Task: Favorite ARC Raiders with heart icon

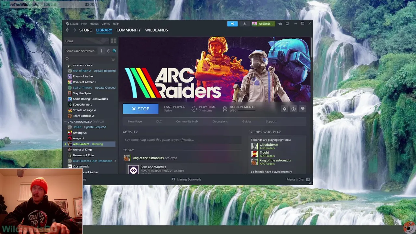Action: (303, 109)
